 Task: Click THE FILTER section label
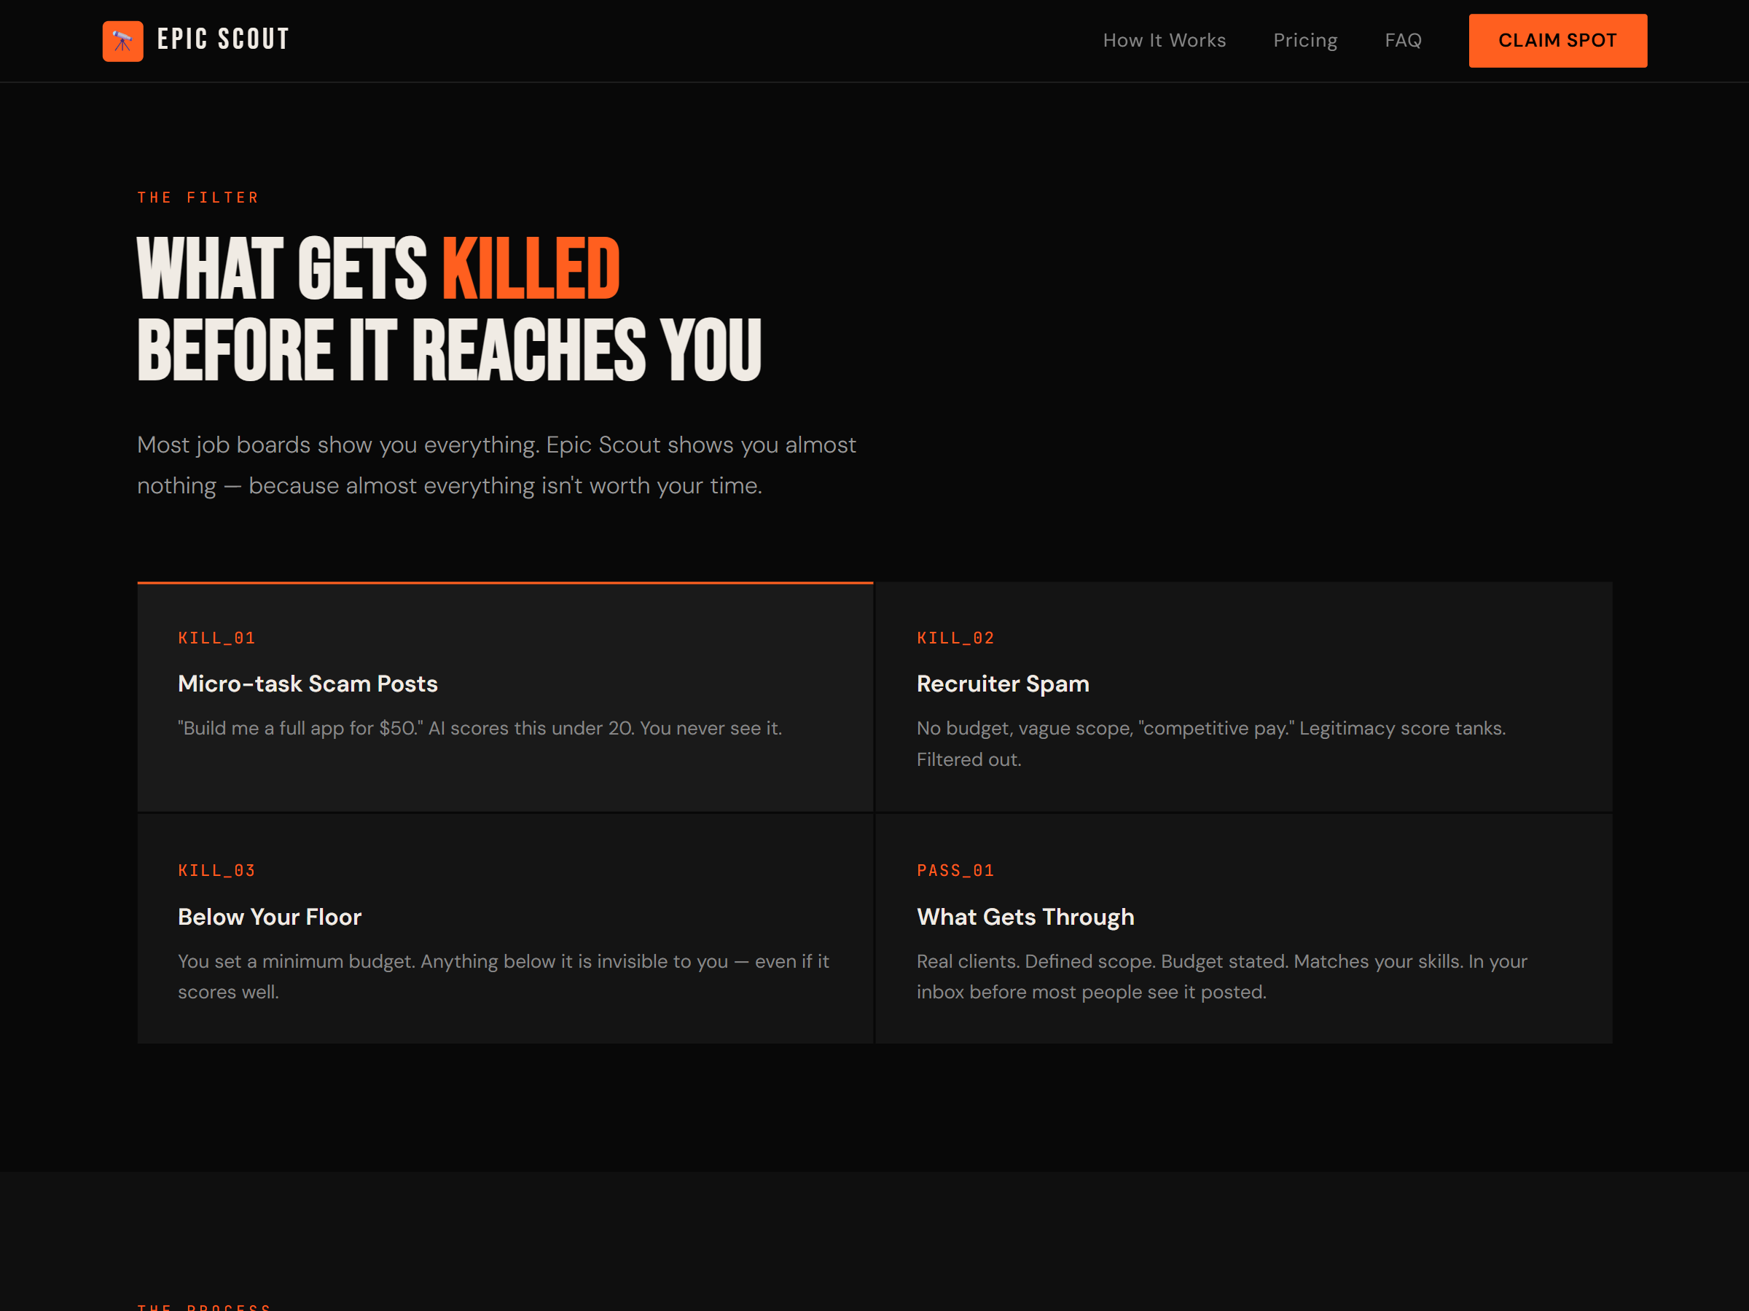pos(198,197)
